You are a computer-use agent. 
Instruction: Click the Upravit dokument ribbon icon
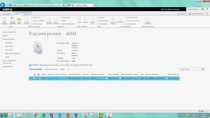click(x=26, y=21)
